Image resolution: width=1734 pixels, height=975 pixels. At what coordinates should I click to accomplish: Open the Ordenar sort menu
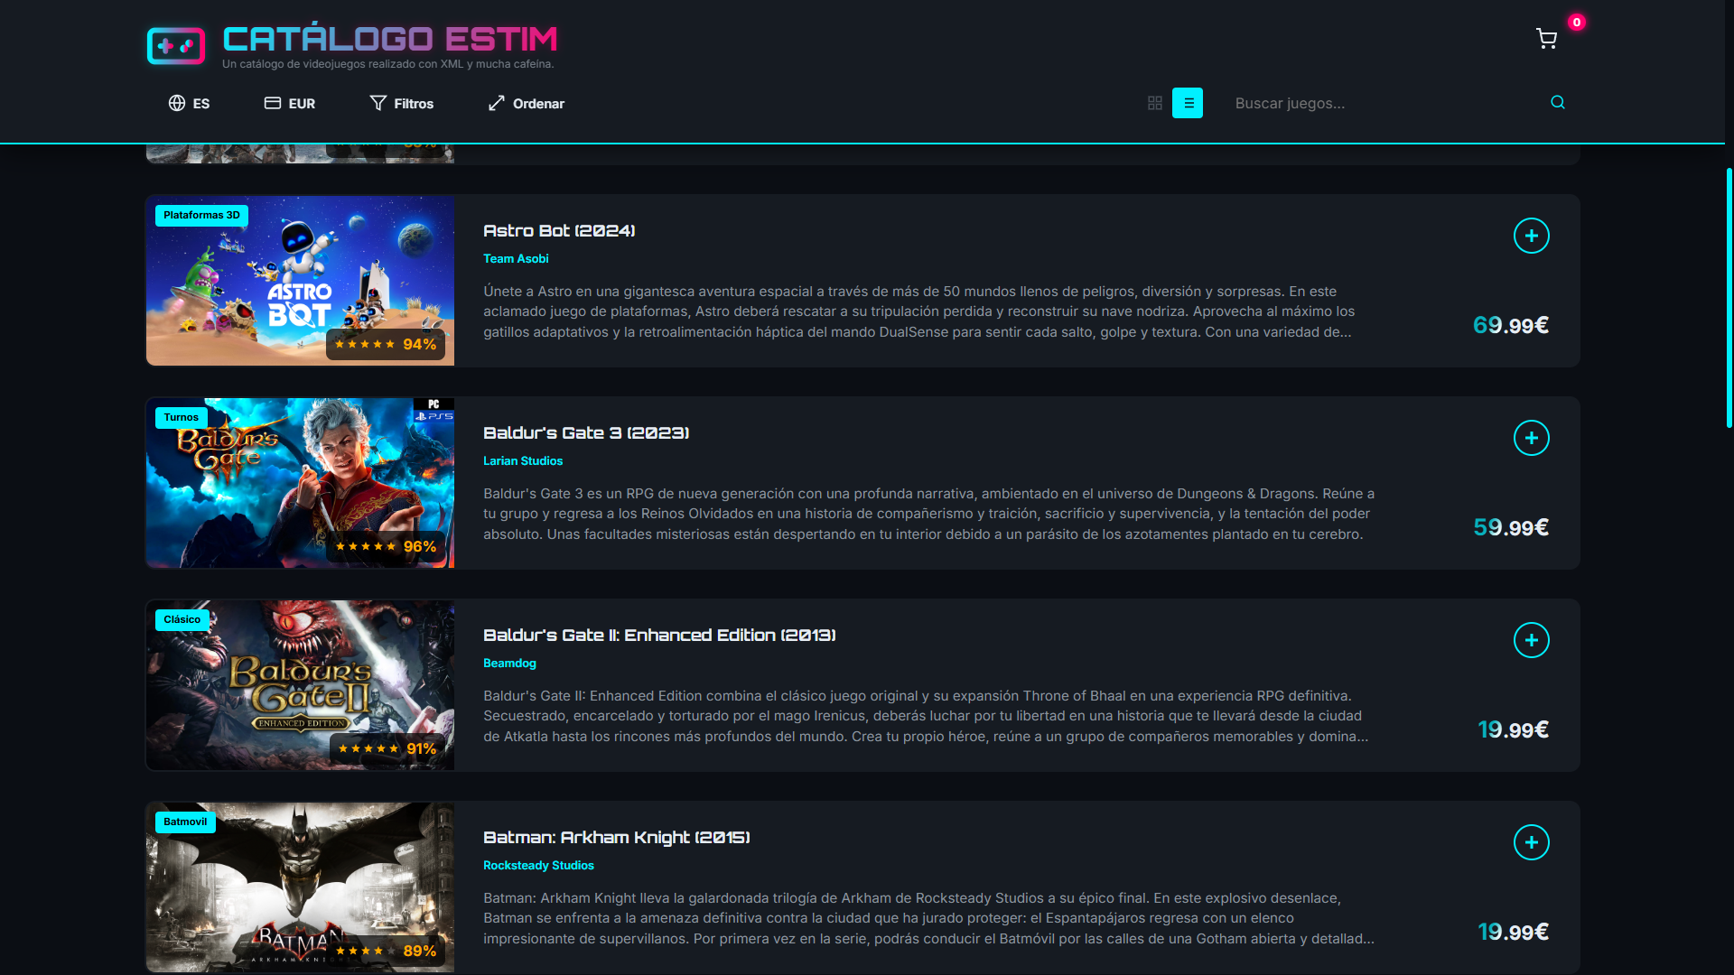pos(527,103)
